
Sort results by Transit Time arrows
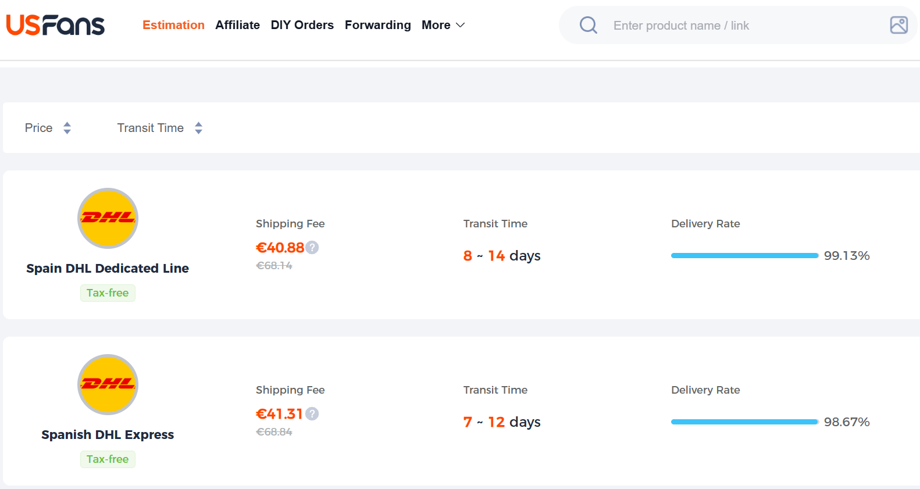(199, 128)
